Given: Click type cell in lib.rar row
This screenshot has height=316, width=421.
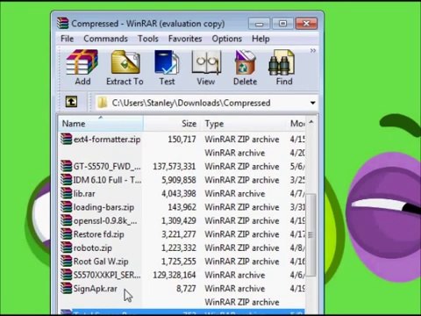Looking at the screenshot, I should [x=235, y=194].
